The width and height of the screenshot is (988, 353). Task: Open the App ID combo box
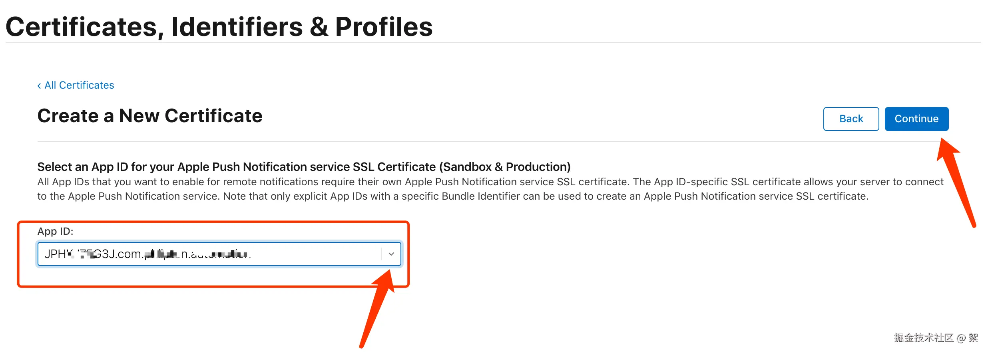coord(219,254)
